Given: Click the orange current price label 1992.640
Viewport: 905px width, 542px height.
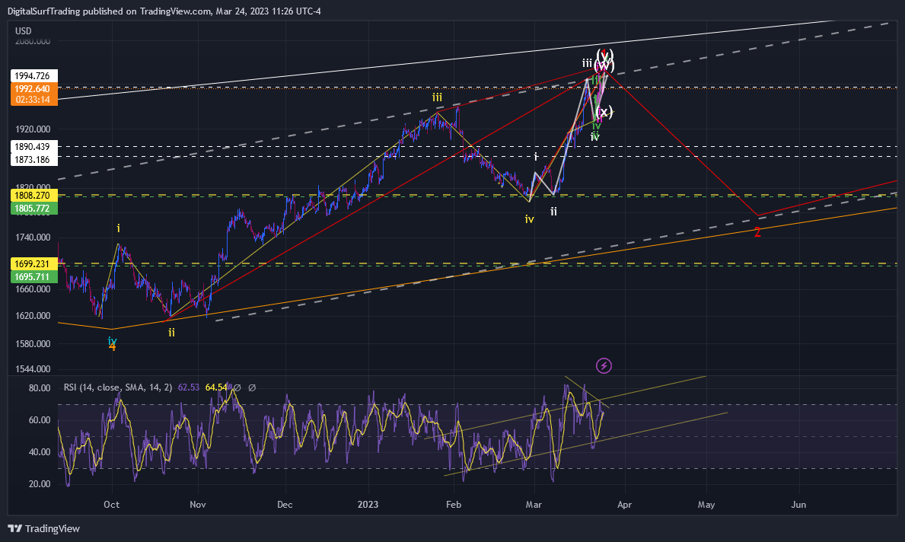Looking at the screenshot, I should pyautogui.click(x=33, y=89).
